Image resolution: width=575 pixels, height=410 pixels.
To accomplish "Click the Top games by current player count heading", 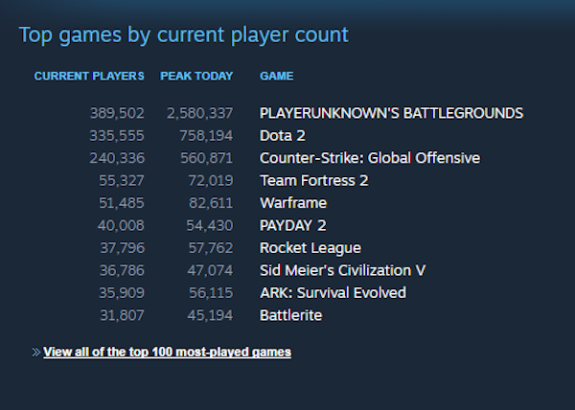I will pyautogui.click(x=183, y=35).
